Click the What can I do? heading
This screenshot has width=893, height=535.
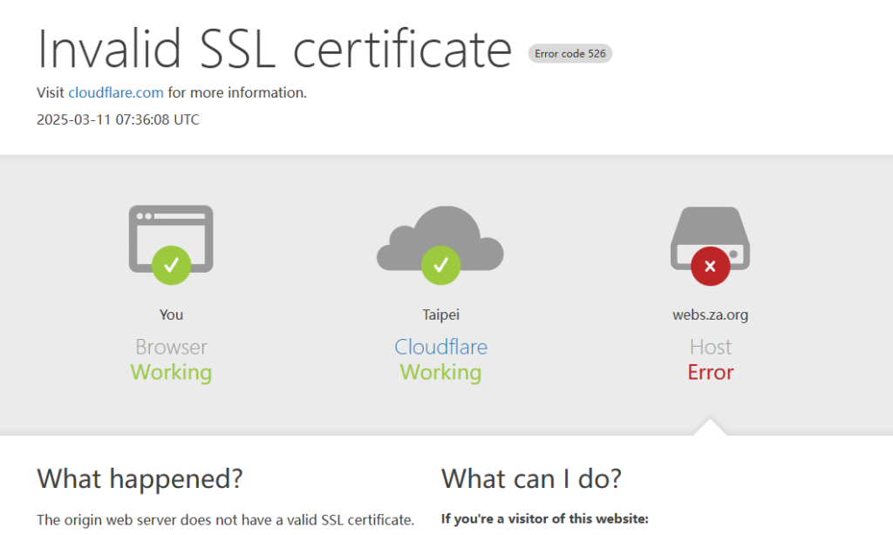[531, 478]
